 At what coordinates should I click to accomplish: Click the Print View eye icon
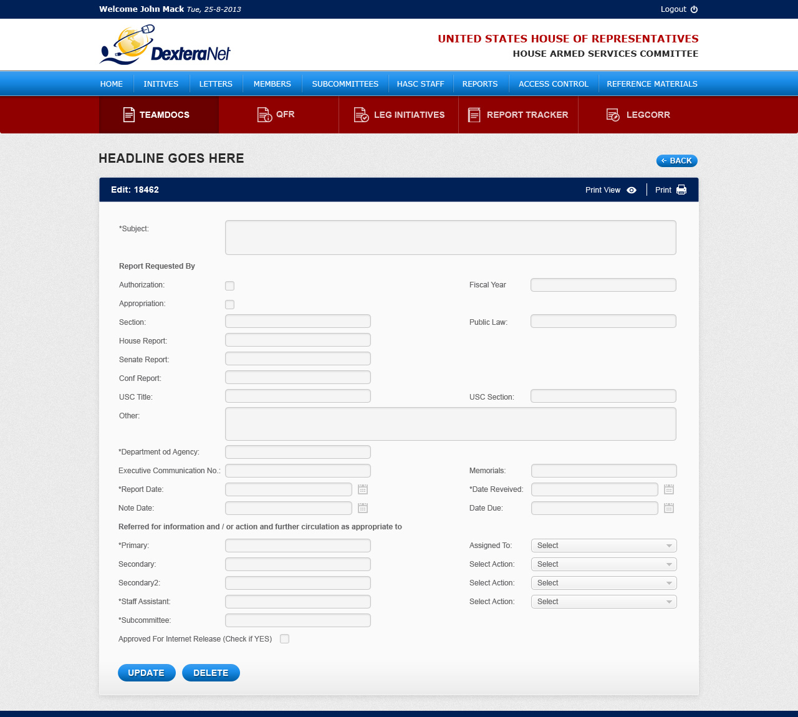[x=632, y=190]
